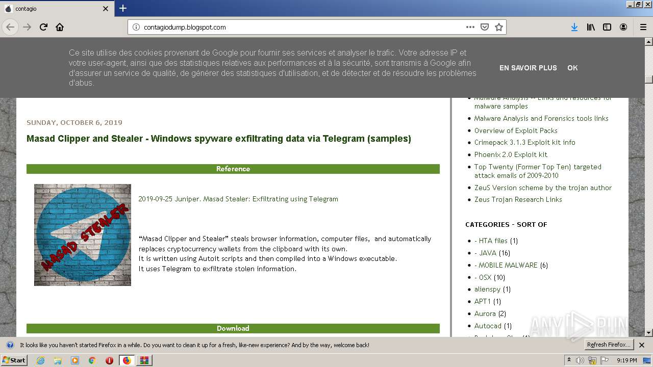Viewport: 653px width, 367px height.
Task: Open the page actions three-dot menu
Action: 470,27
